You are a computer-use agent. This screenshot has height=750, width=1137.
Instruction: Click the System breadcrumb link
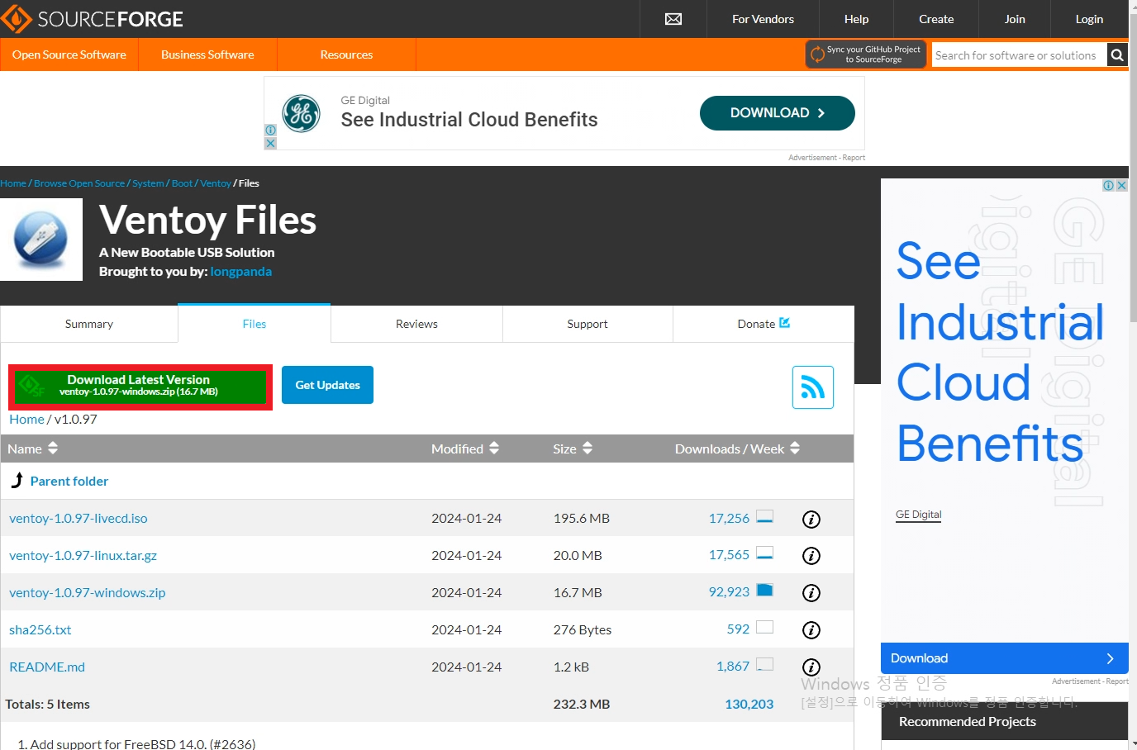[x=148, y=183]
